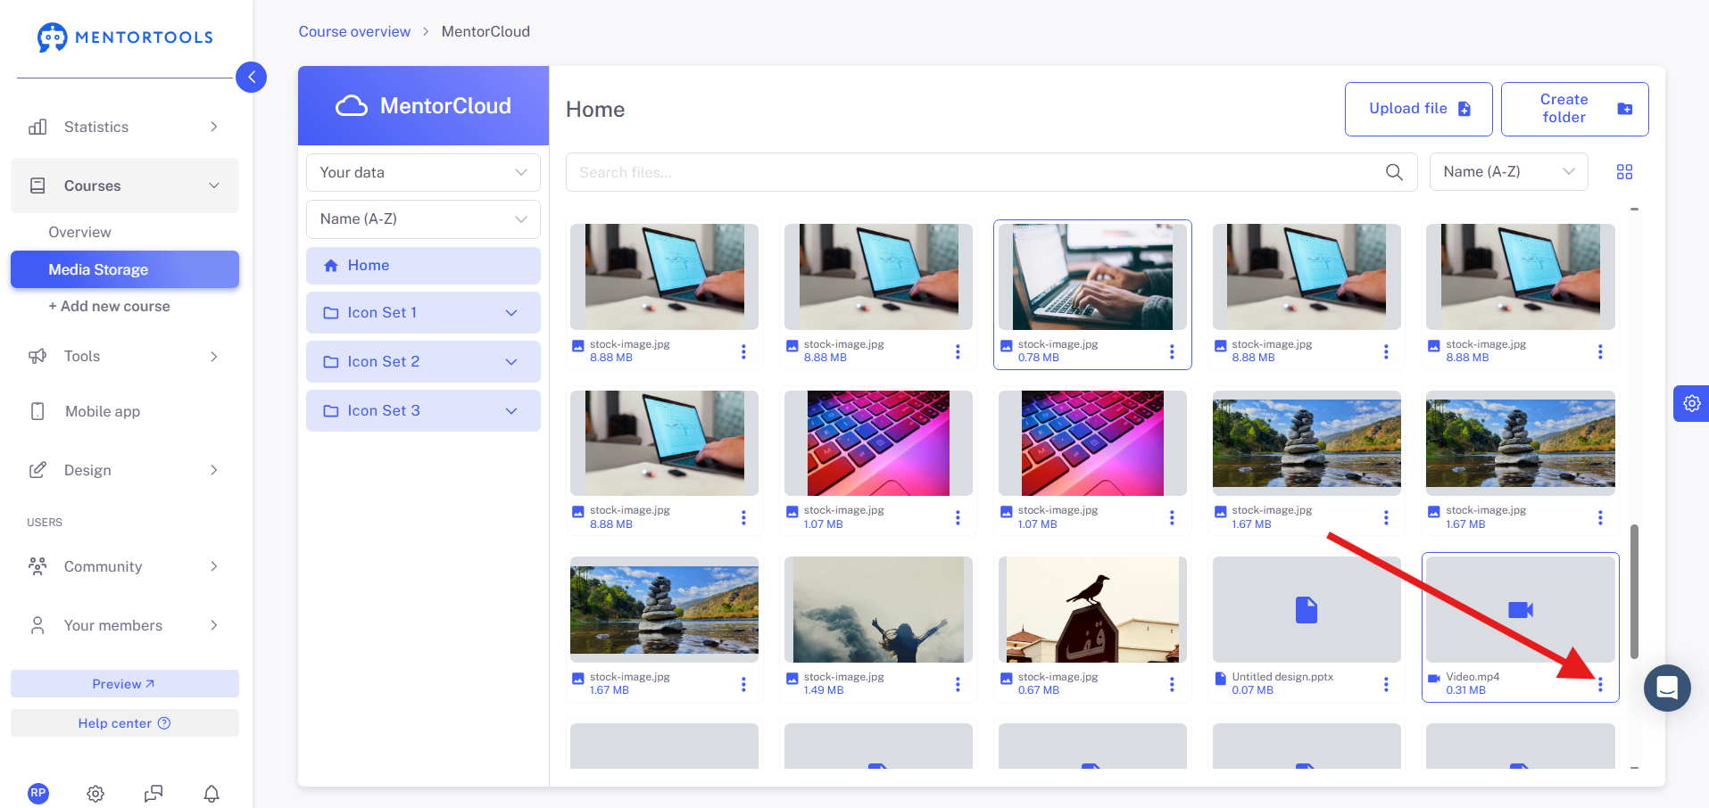Image resolution: width=1709 pixels, height=808 pixels.
Task: Click the file list vertical scrollbar
Action: coord(1634,590)
